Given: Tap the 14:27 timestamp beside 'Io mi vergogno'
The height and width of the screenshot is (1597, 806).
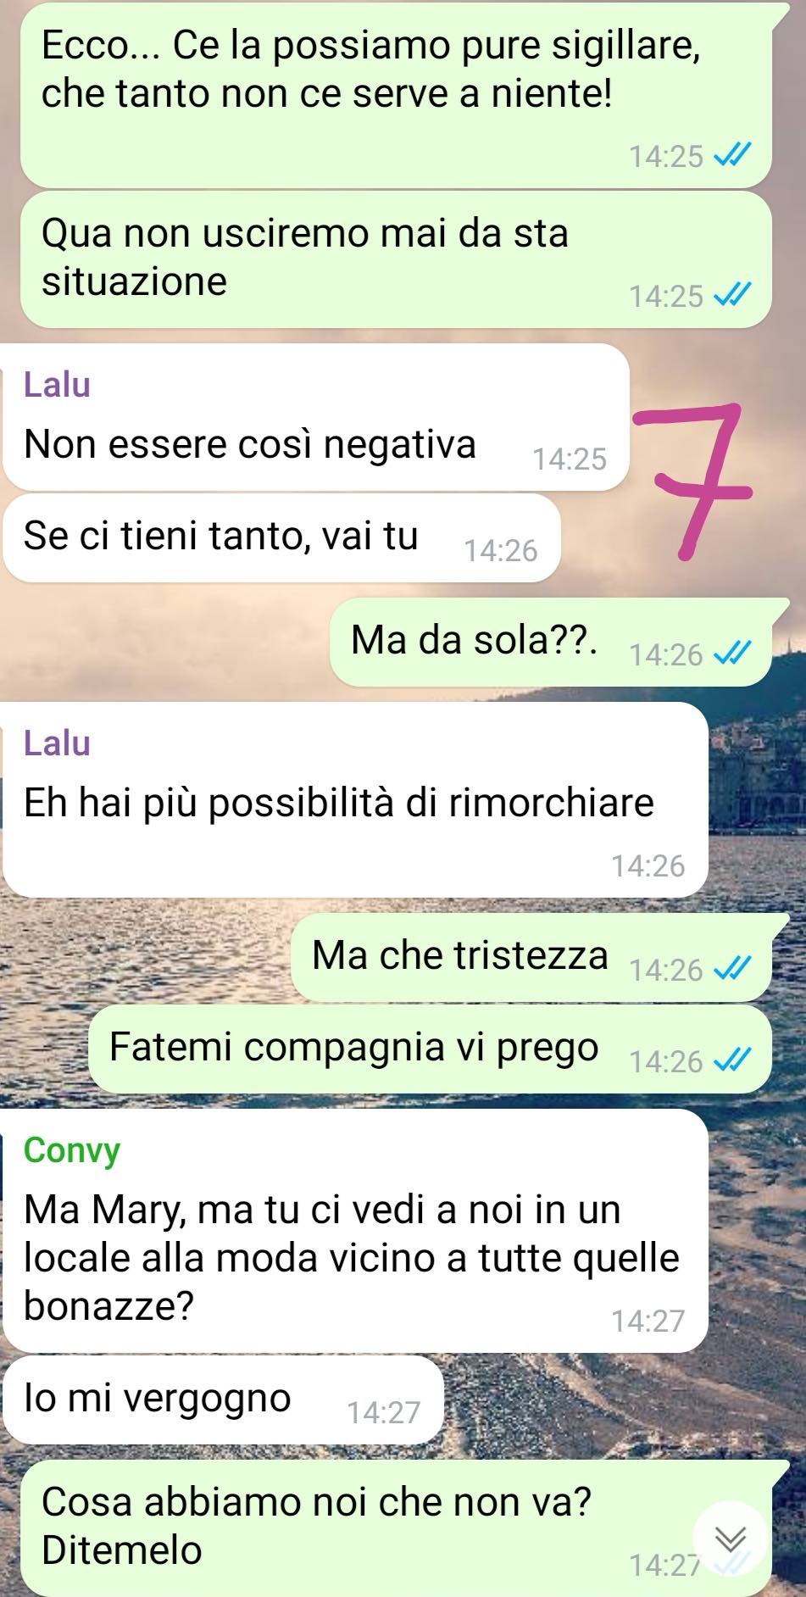Looking at the screenshot, I should pos(384,1412).
